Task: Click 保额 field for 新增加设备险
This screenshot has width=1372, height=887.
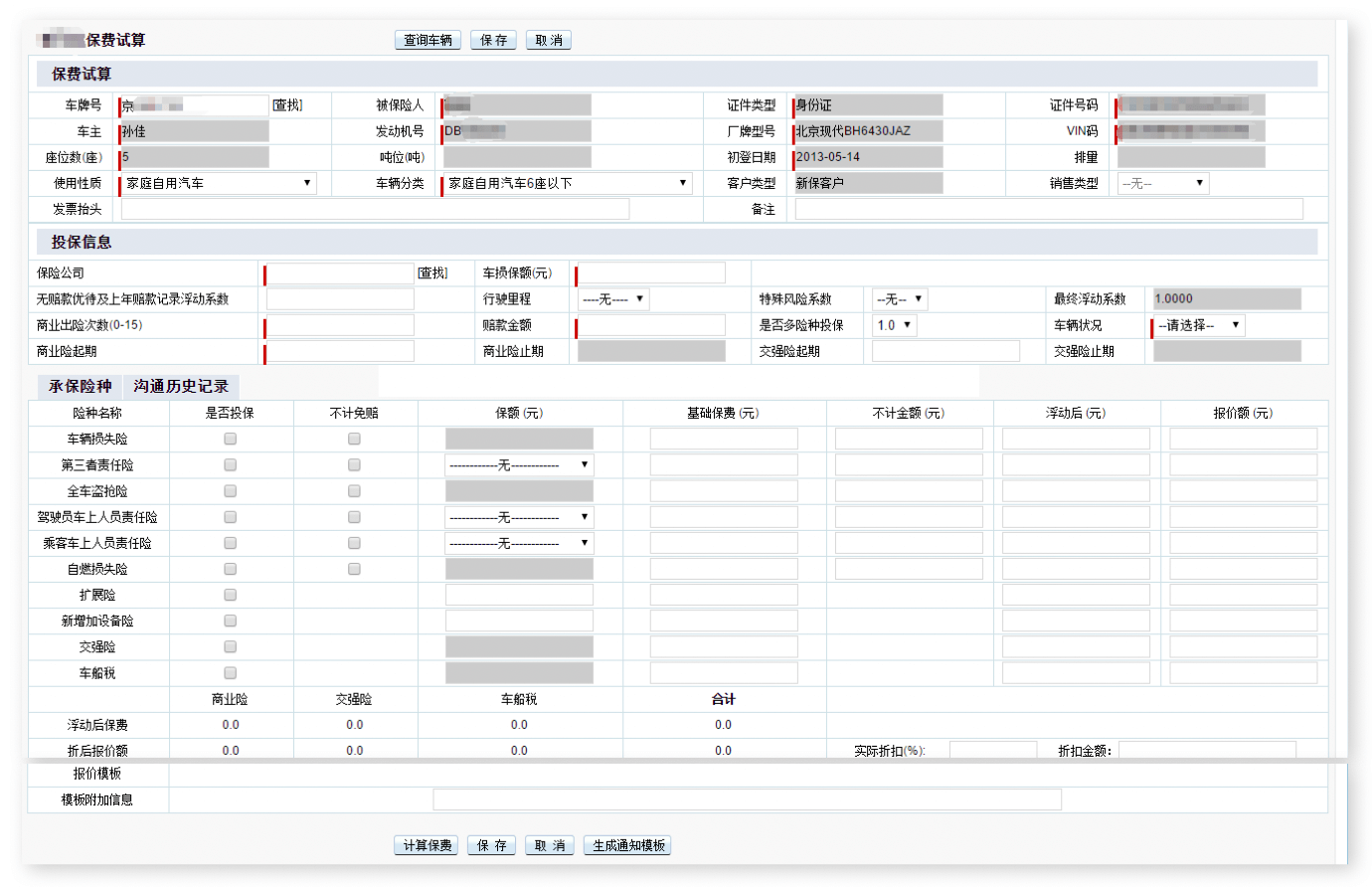Action: 519,621
